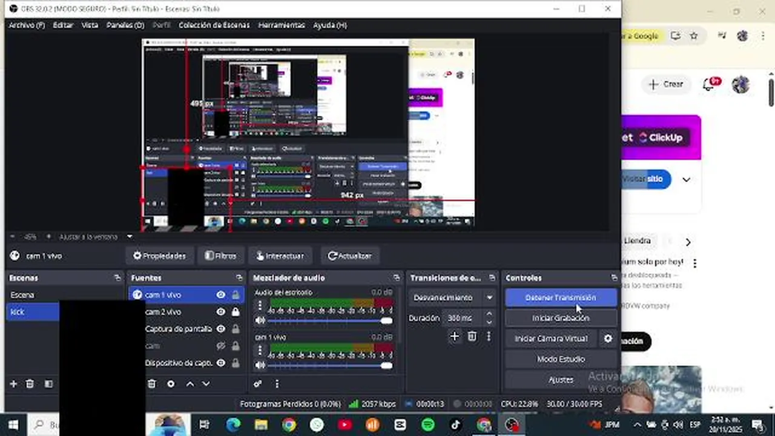Screen dimensions: 775x436
Task: Start the virtual camera
Action: [551, 339]
